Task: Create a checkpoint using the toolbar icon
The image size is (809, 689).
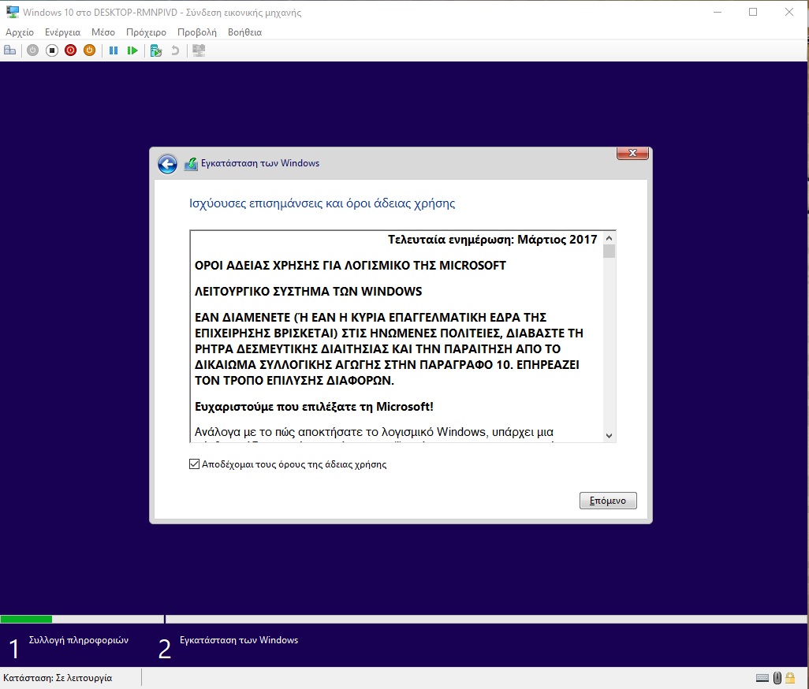Action: tap(156, 50)
